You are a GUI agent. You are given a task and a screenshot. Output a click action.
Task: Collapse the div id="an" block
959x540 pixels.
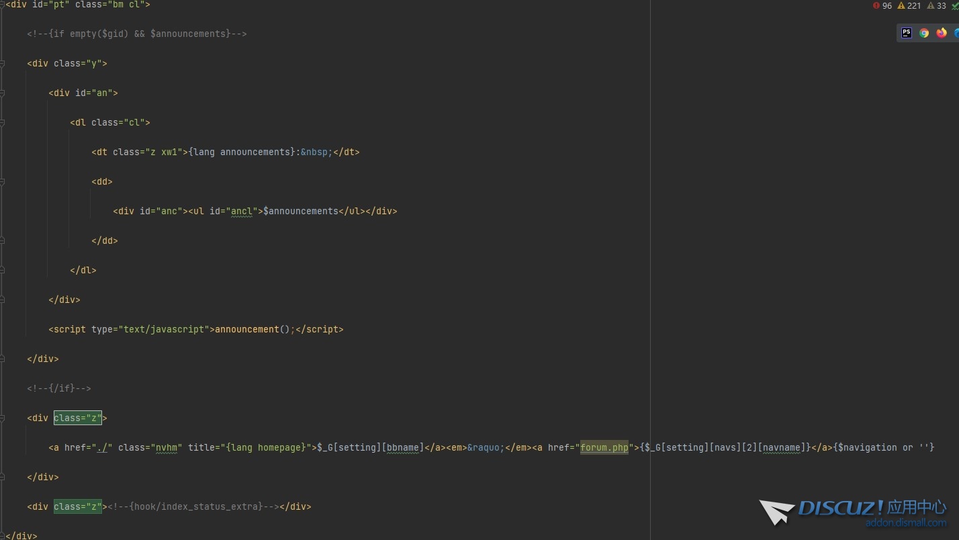[x=3, y=93]
